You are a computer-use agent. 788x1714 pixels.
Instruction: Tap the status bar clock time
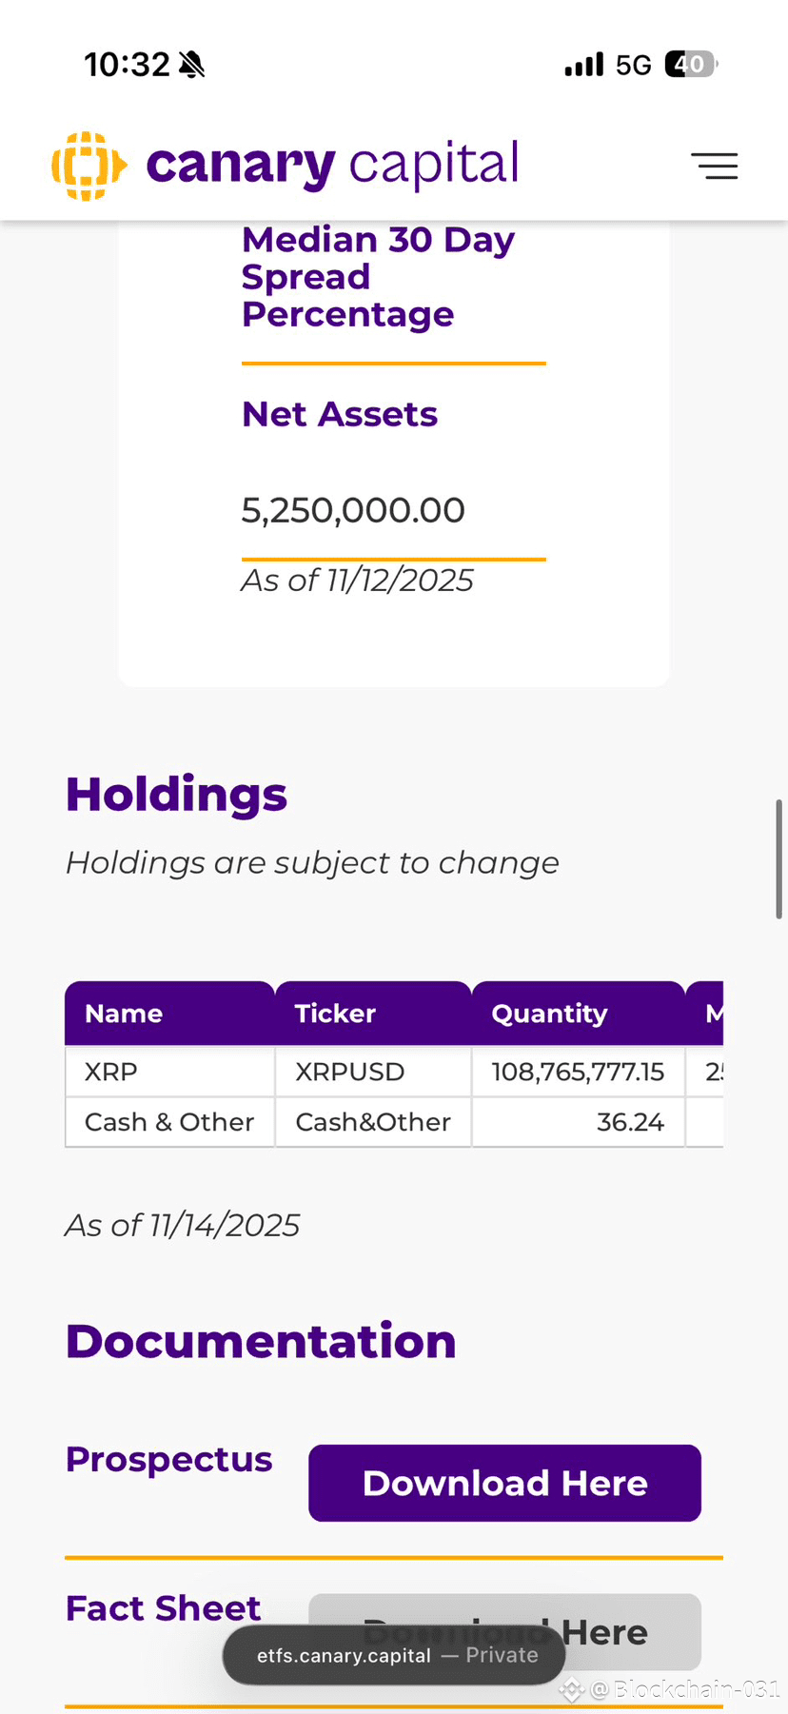click(127, 65)
